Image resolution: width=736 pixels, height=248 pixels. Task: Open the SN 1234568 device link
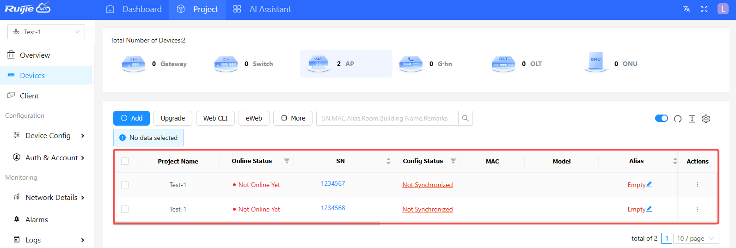333,208
